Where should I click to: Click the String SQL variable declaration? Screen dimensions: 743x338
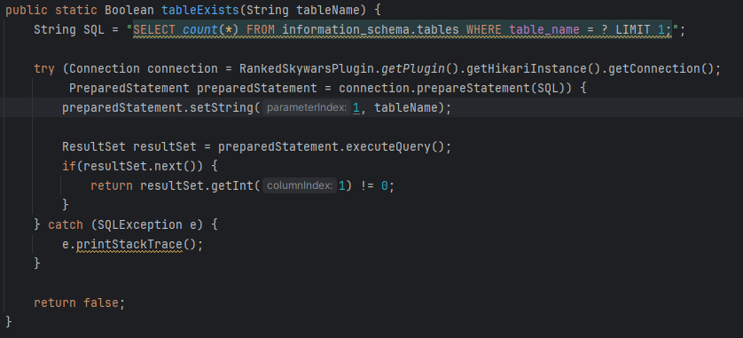68,30
